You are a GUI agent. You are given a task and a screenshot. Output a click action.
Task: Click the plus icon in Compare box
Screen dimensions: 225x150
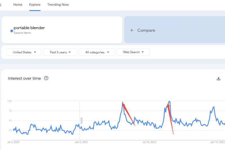[131, 30]
